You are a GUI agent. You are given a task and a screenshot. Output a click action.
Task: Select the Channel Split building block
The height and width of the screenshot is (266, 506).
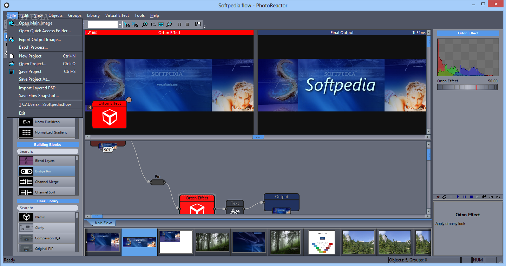(x=47, y=192)
